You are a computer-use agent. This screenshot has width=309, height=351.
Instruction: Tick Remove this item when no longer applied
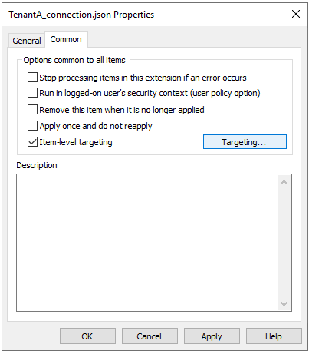(32, 110)
